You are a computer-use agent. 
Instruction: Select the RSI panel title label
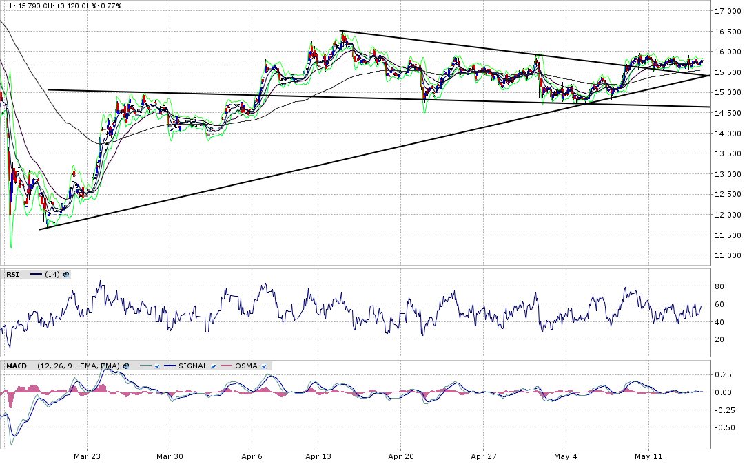point(12,275)
